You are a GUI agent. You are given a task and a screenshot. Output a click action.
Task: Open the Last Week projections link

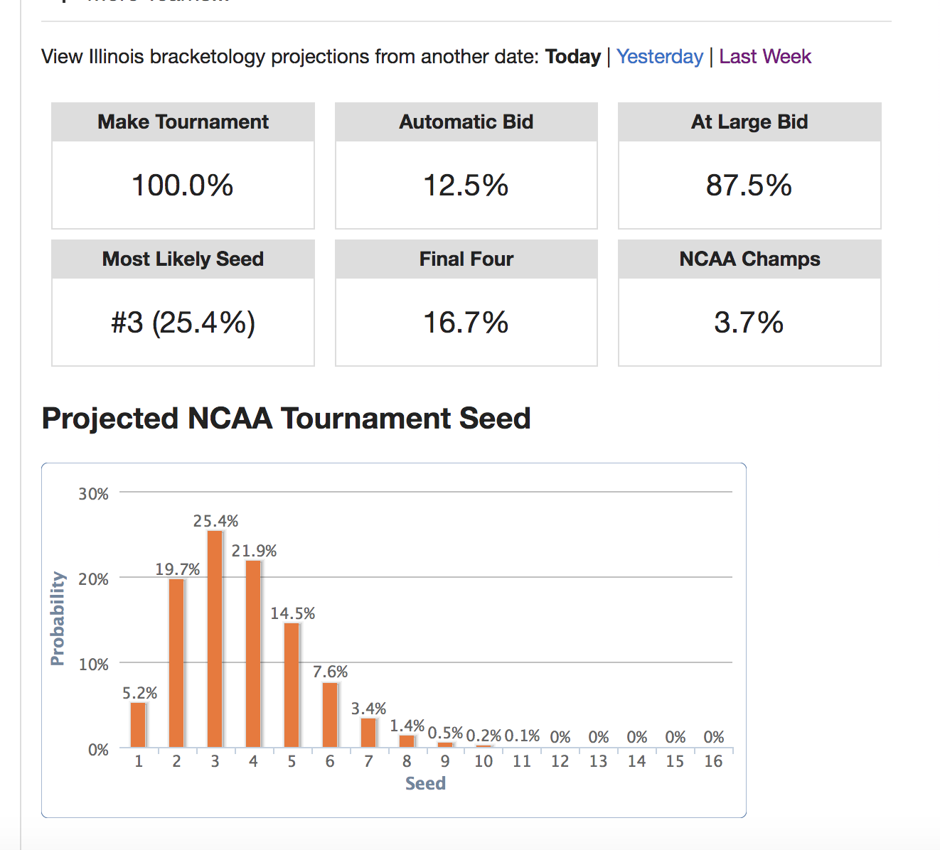(765, 57)
